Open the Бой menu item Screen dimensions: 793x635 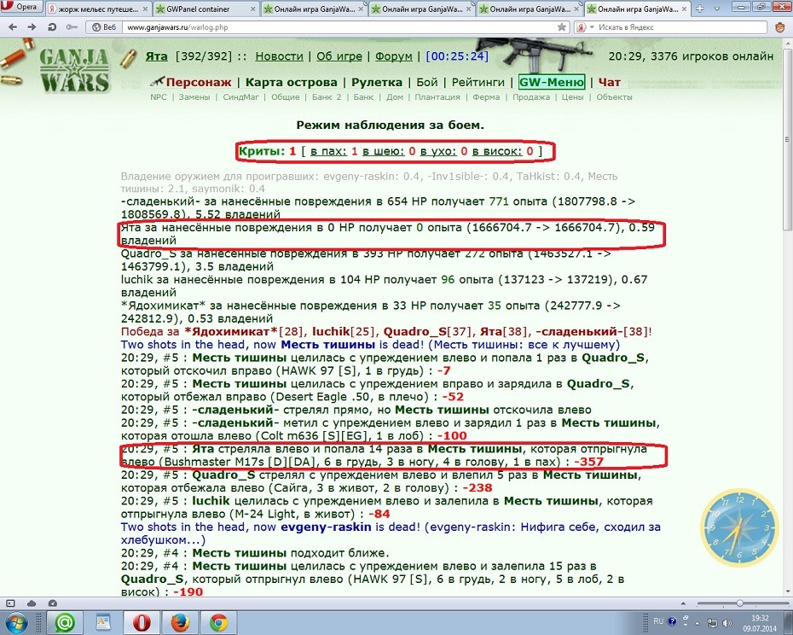coord(427,82)
